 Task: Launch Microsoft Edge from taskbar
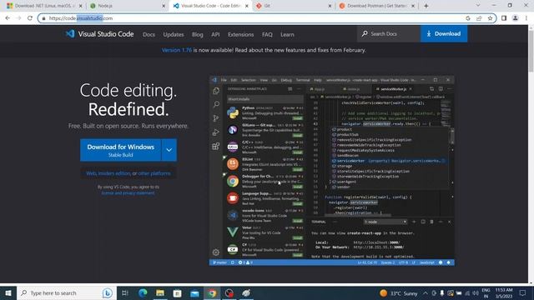143,292
